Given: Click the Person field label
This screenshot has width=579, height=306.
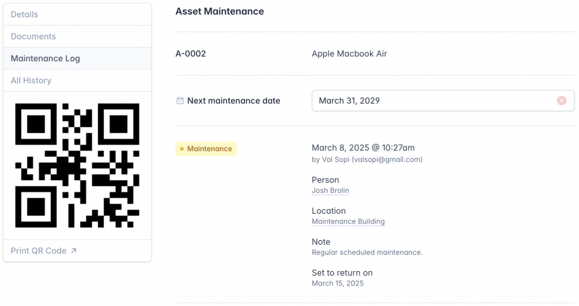Looking at the screenshot, I should [x=326, y=180].
